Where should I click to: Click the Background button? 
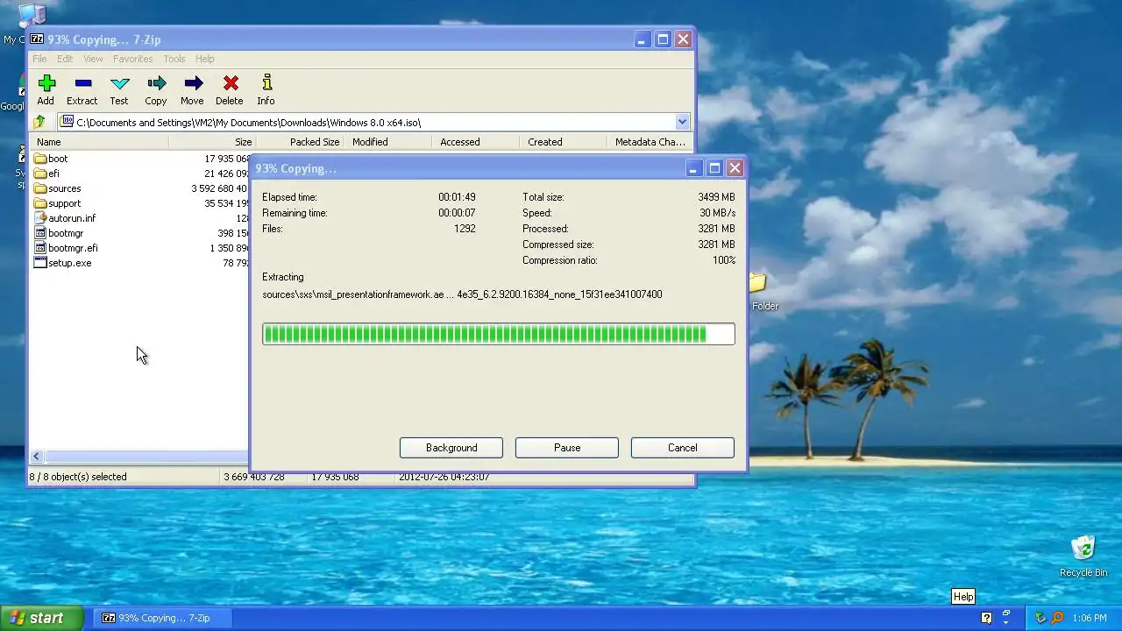451,448
